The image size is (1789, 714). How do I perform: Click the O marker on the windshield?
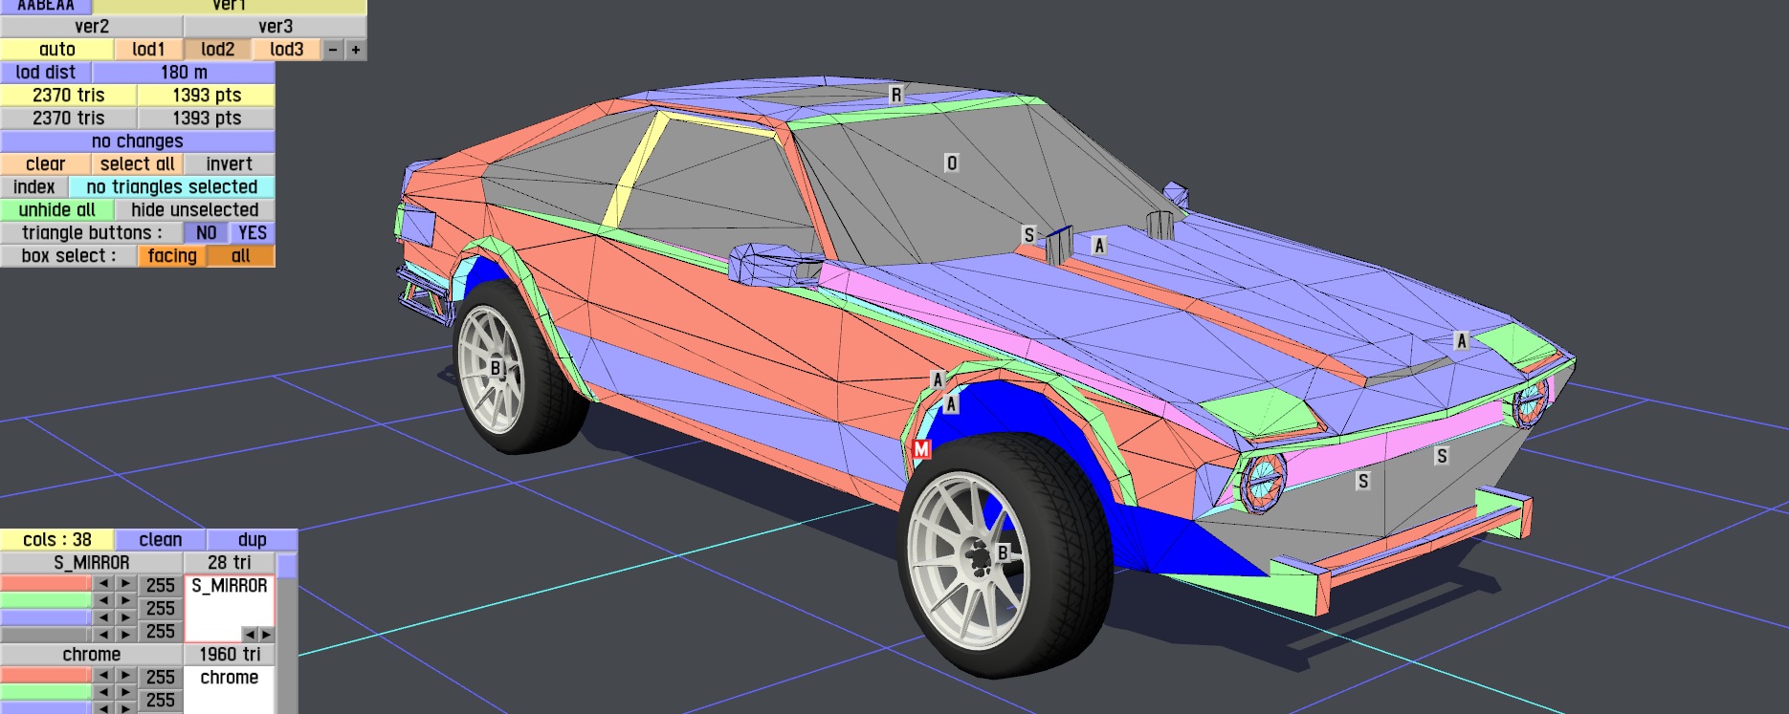[x=951, y=163]
